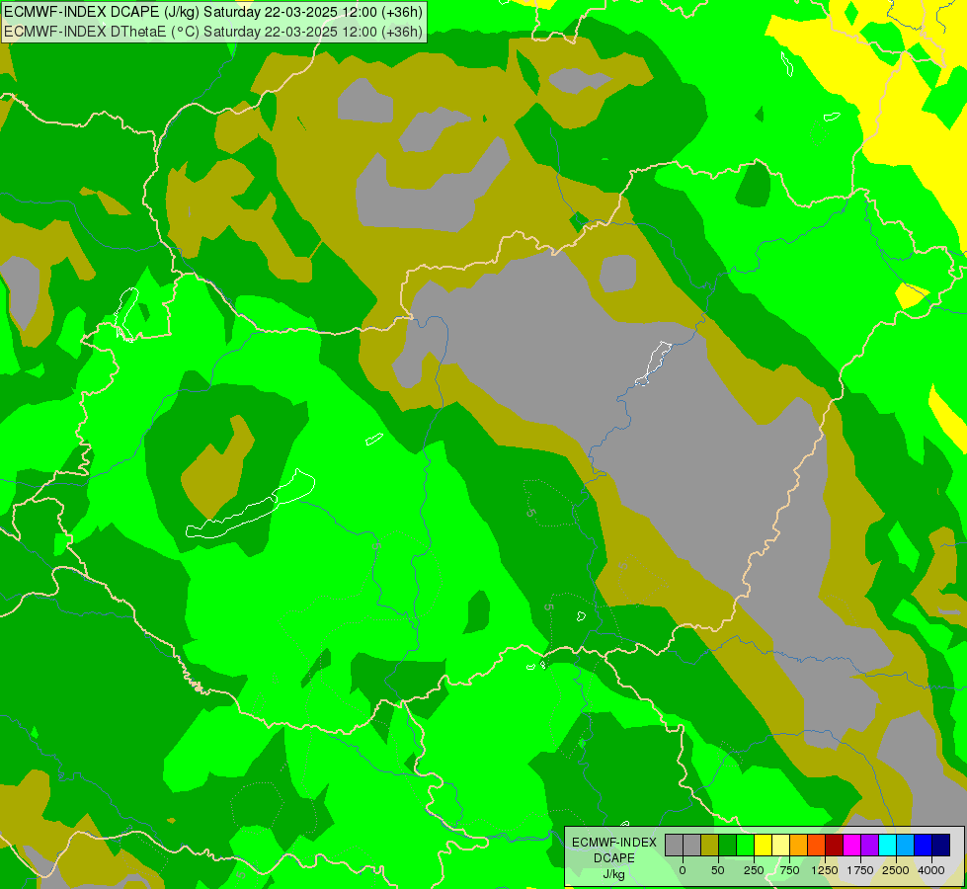Click the legend tick label 1250
Screen dimensions: 967x889
pyautogui.click(x=825, y=870)
